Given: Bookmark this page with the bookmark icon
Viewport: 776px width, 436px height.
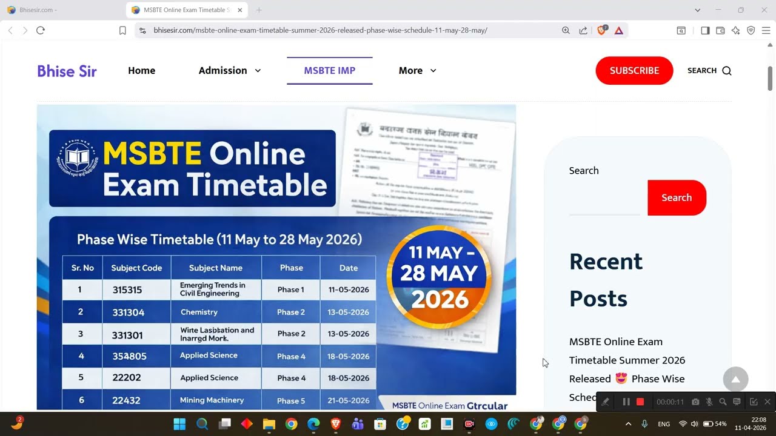Looking at the screenshot, I should click(x=122, y=30).
